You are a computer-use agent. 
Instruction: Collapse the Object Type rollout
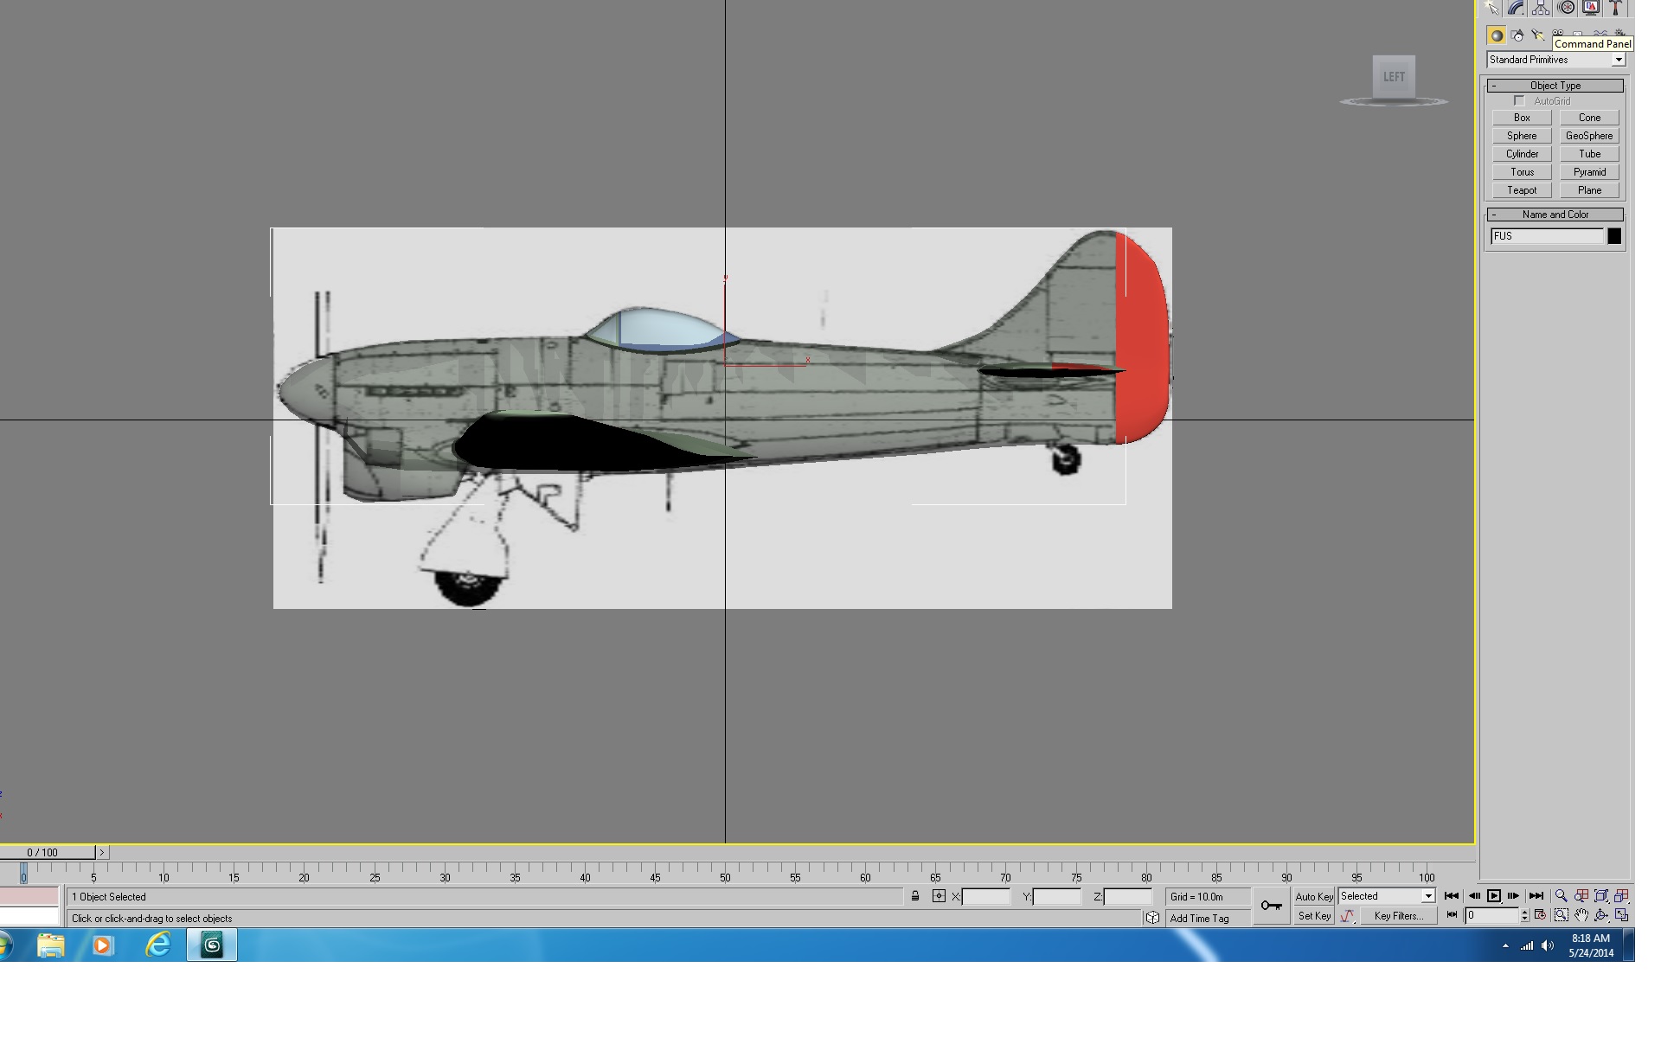point(1555,86)
